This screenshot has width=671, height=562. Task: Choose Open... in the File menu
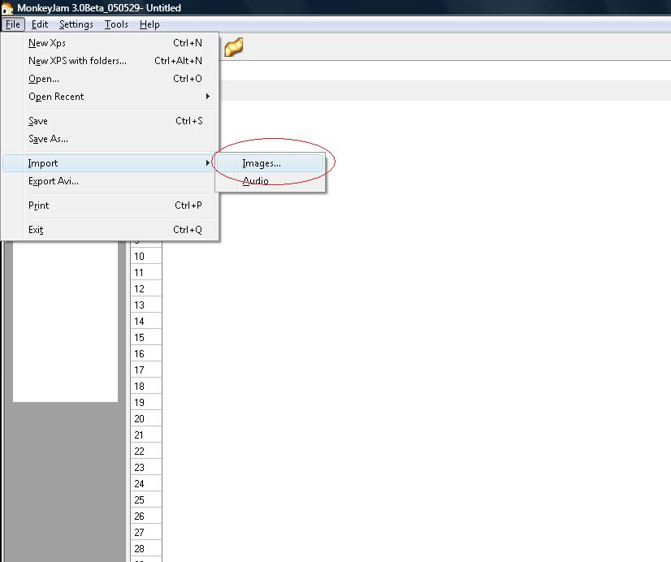[110, 79]
